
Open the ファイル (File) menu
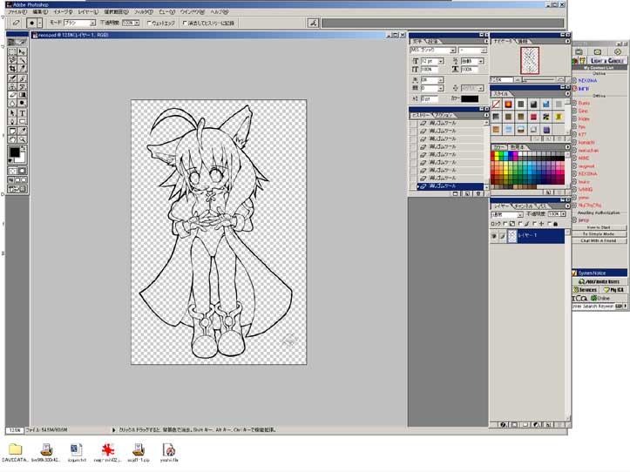pos(17,12)
